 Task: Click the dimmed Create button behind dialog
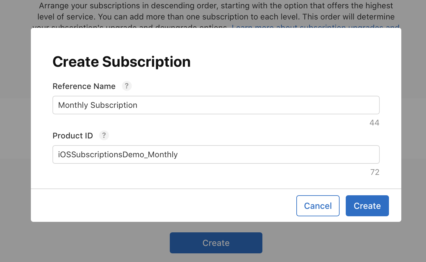tap(216, 243)
